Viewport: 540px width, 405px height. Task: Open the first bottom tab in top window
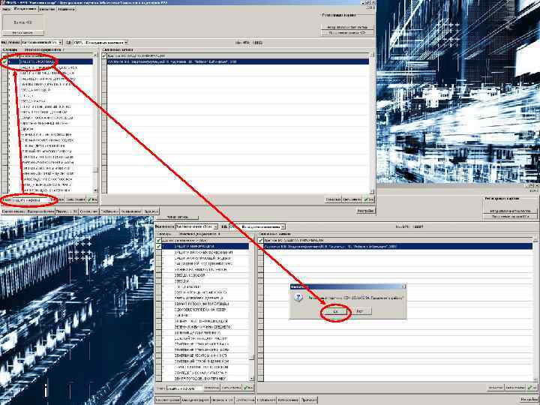click(13, 211)
